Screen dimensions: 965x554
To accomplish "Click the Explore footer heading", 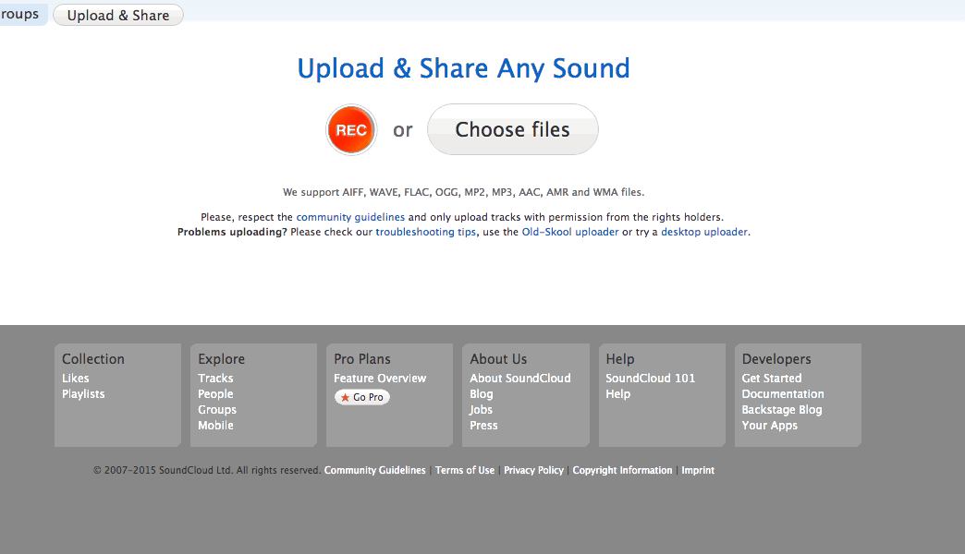I will [221, 359].
